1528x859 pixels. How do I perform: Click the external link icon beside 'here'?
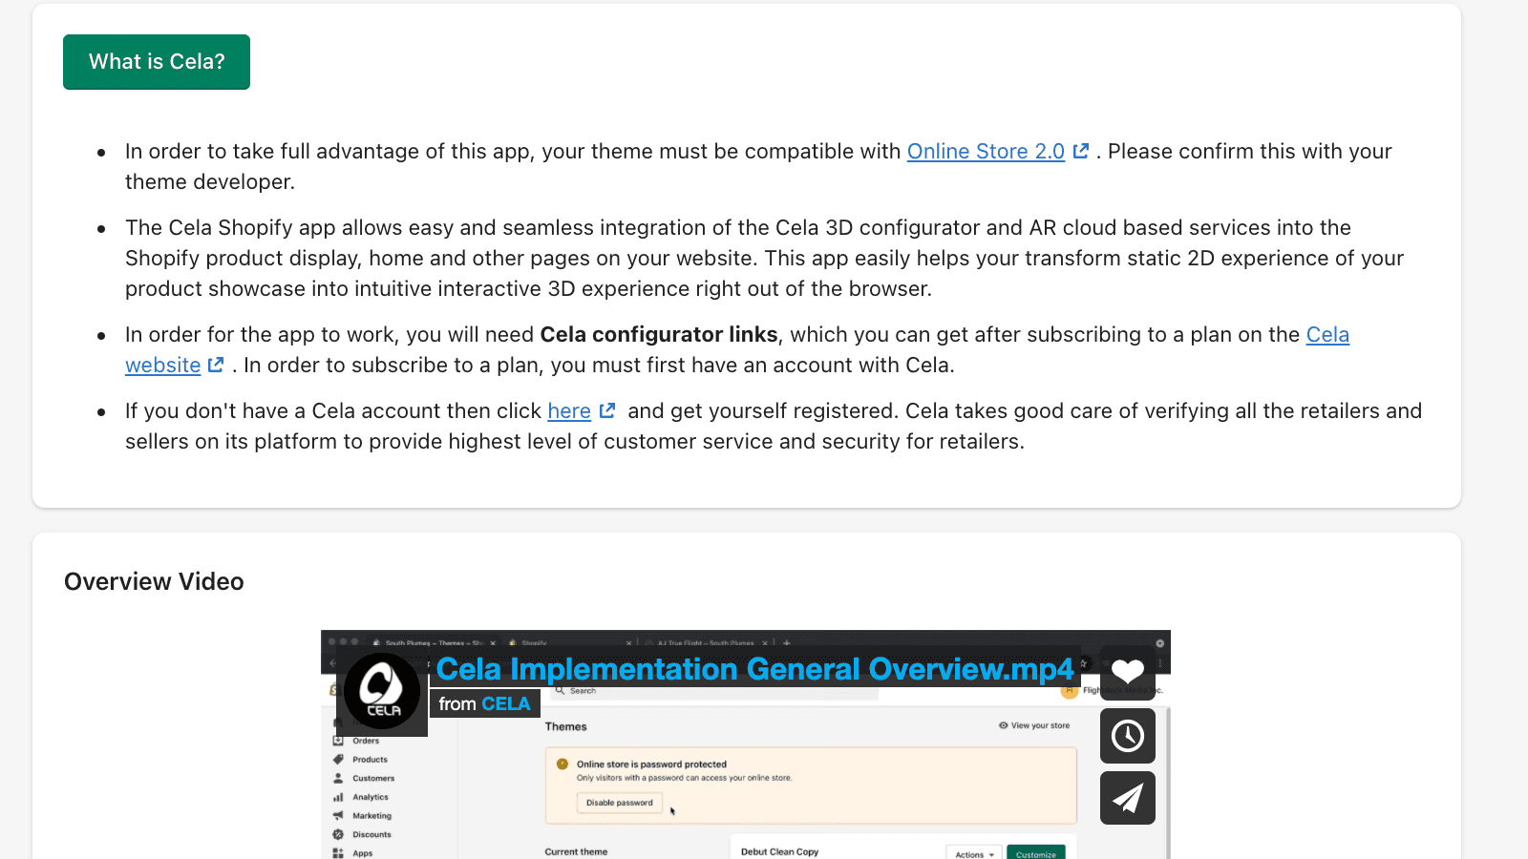coord(607,409)
